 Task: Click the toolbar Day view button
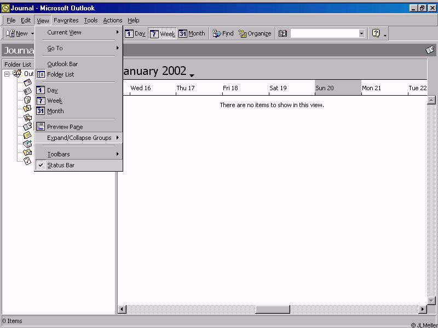click(x=135, y=33)
